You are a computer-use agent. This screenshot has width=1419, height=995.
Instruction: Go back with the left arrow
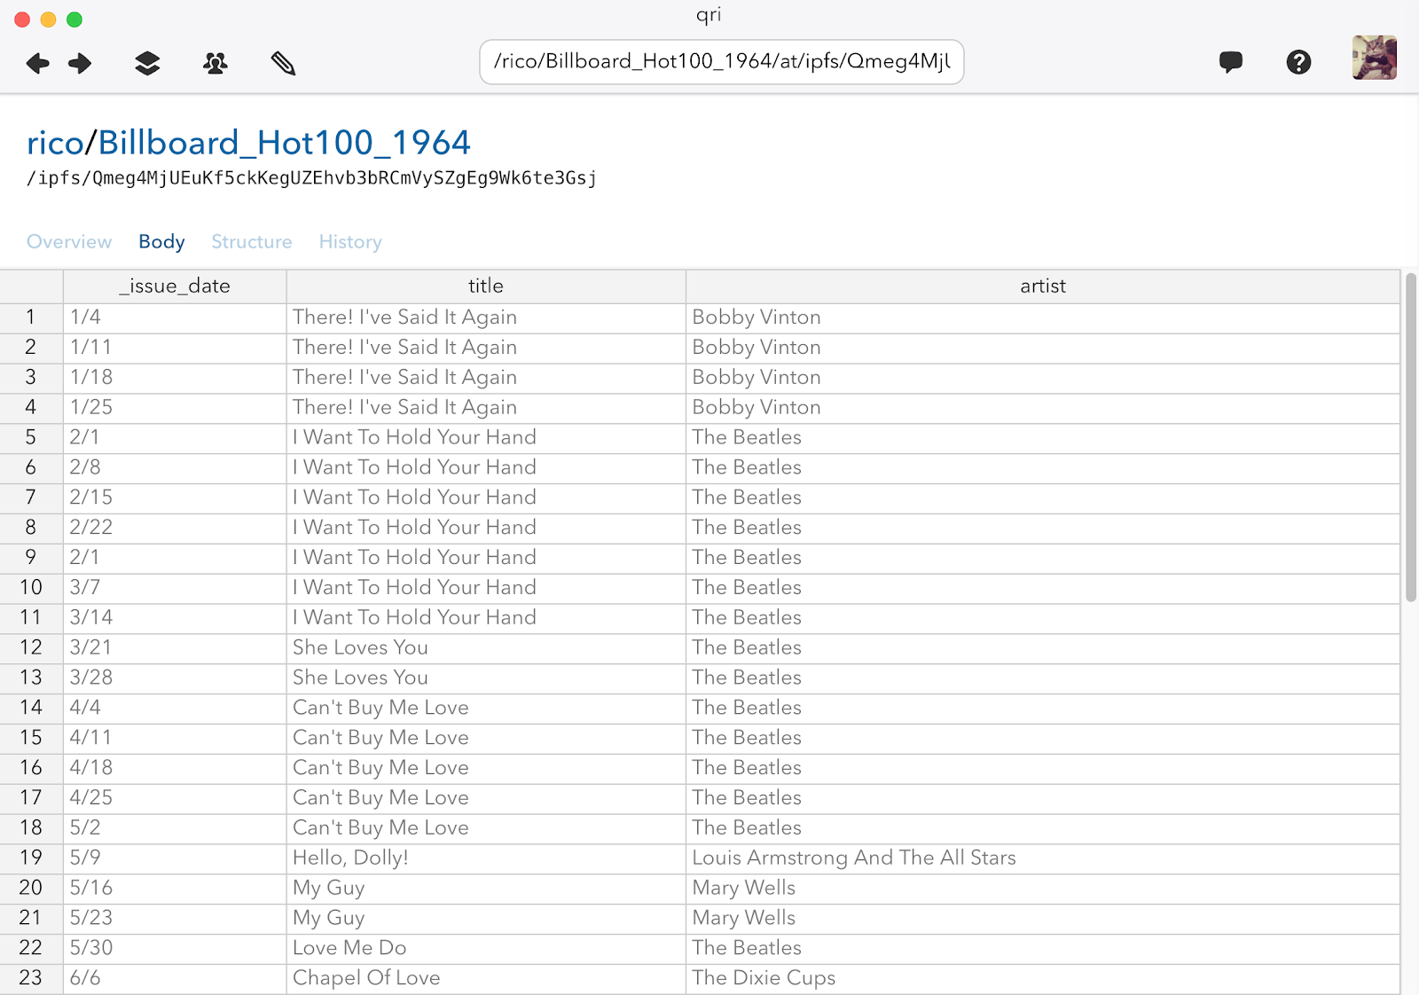coord(37,63)
